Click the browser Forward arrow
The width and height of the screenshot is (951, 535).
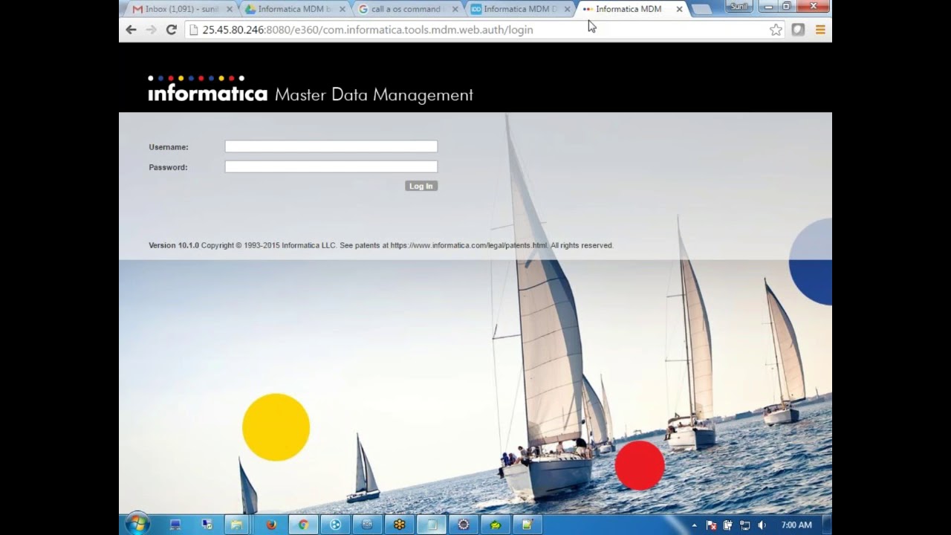pyautogui.click(x=151, y=30)
